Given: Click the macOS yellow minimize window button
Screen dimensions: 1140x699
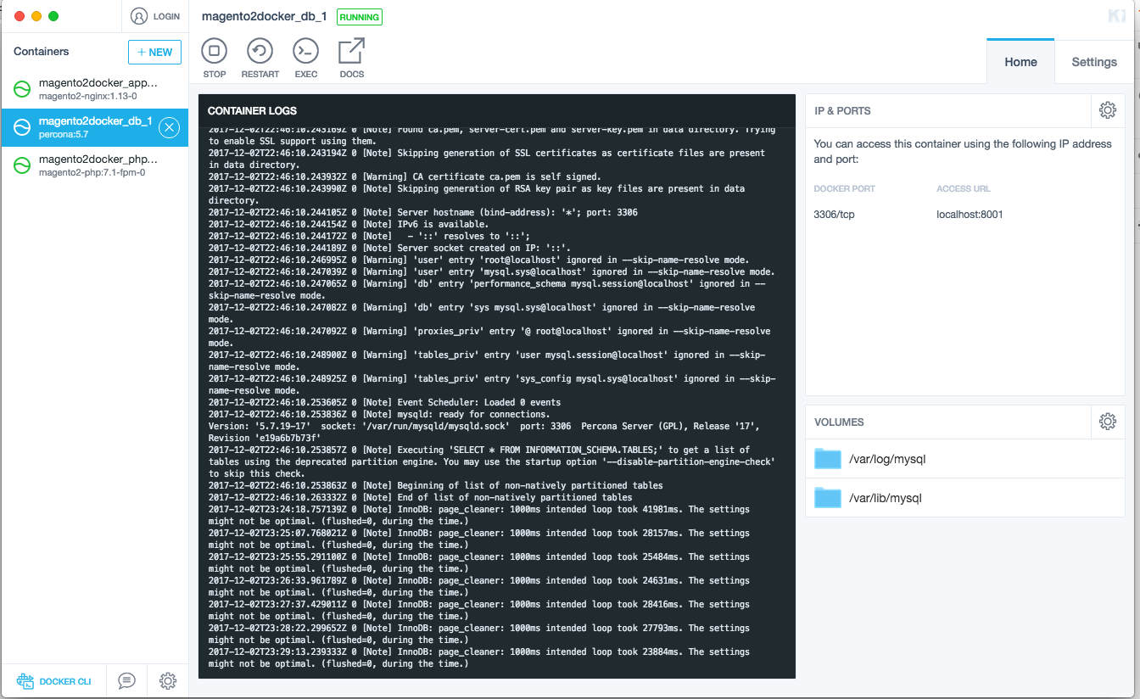Looking at the screenshot, I should click(x=36, y=16).
